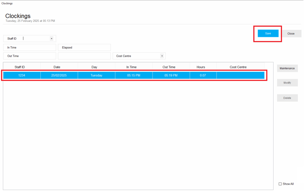The width and height of the screenshot is (304, 191).
Task: Sort by the Staff ID column header
Action: (x=20, y=67)
